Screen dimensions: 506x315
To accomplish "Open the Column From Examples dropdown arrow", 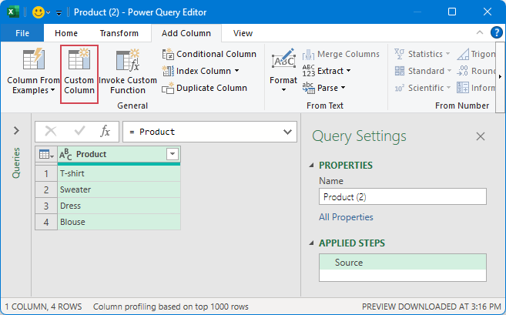I will coord(52,90).
